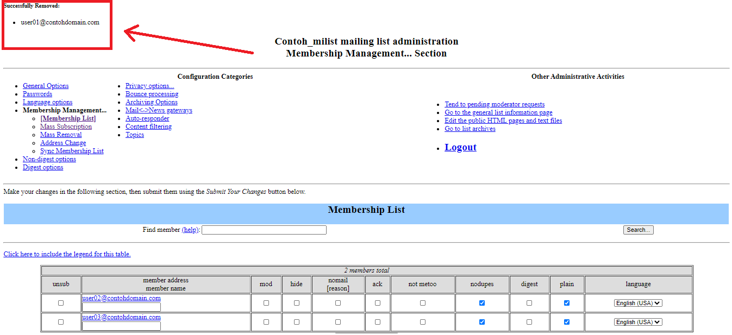Click the Search button
Image resolution: width=732 pixels, height=335 pixels.
tap(638, 230)
